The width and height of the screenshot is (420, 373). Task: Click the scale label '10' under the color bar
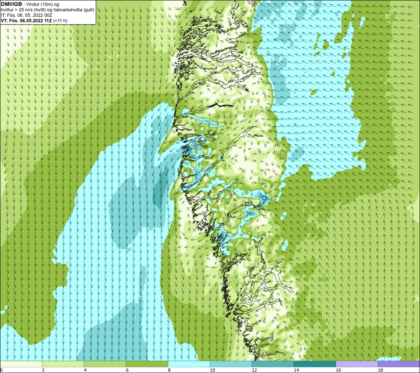212,370
